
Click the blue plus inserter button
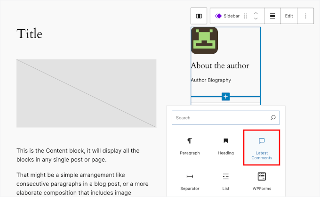coord(225,97)
